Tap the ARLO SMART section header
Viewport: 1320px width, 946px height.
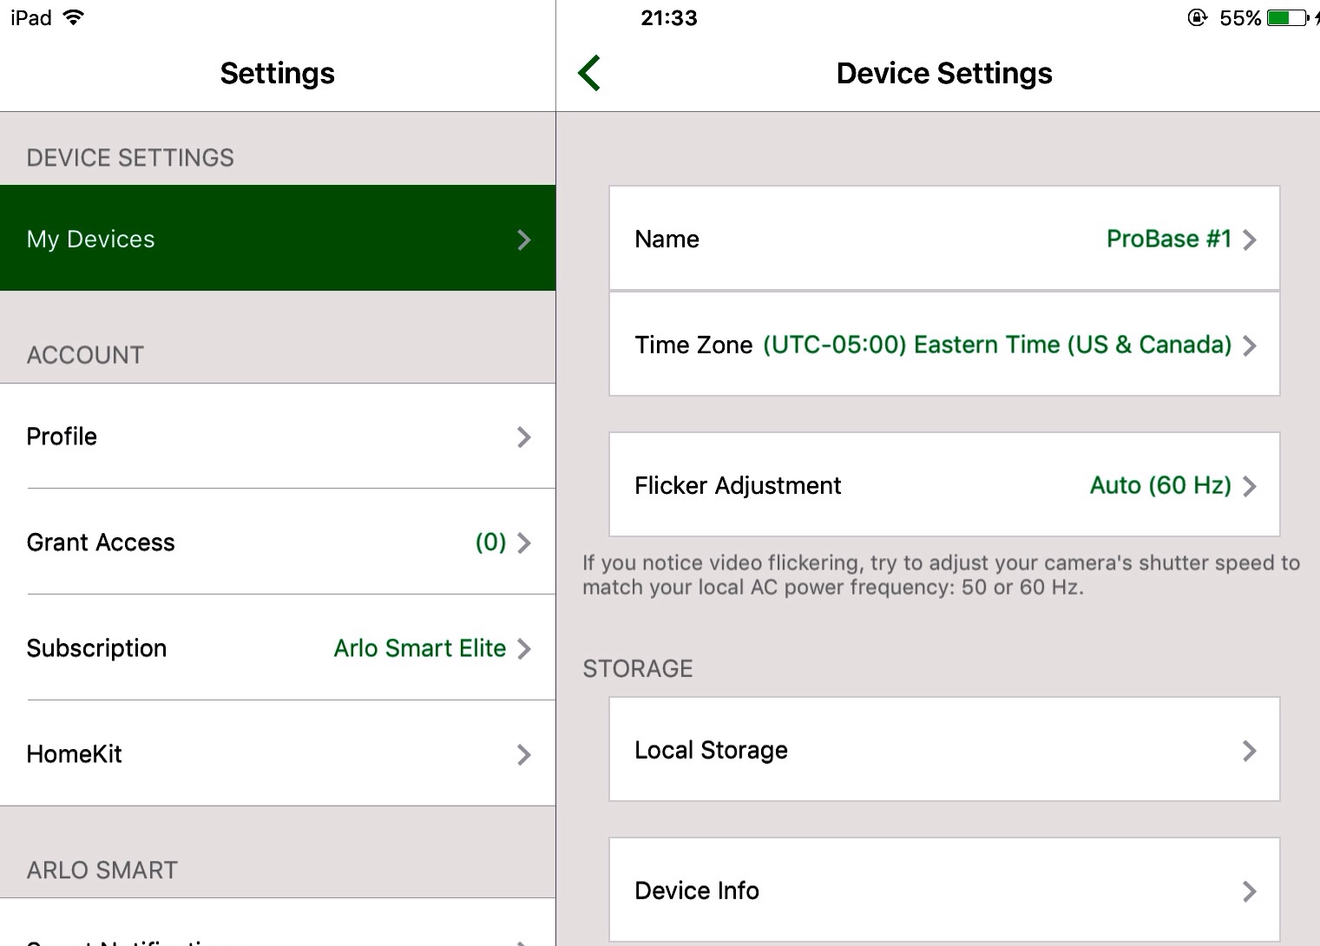(x=102, y=870)
